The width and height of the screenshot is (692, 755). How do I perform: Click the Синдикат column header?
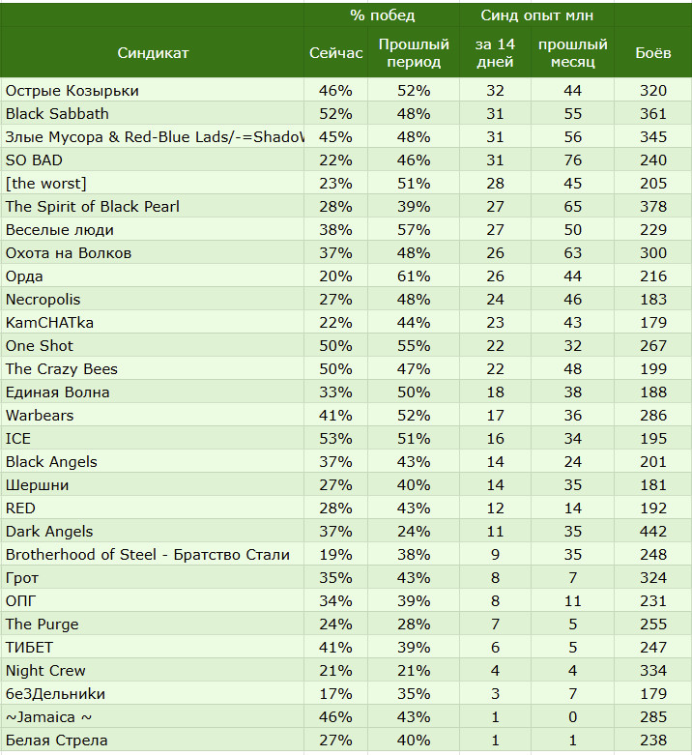tap(153, 53)
